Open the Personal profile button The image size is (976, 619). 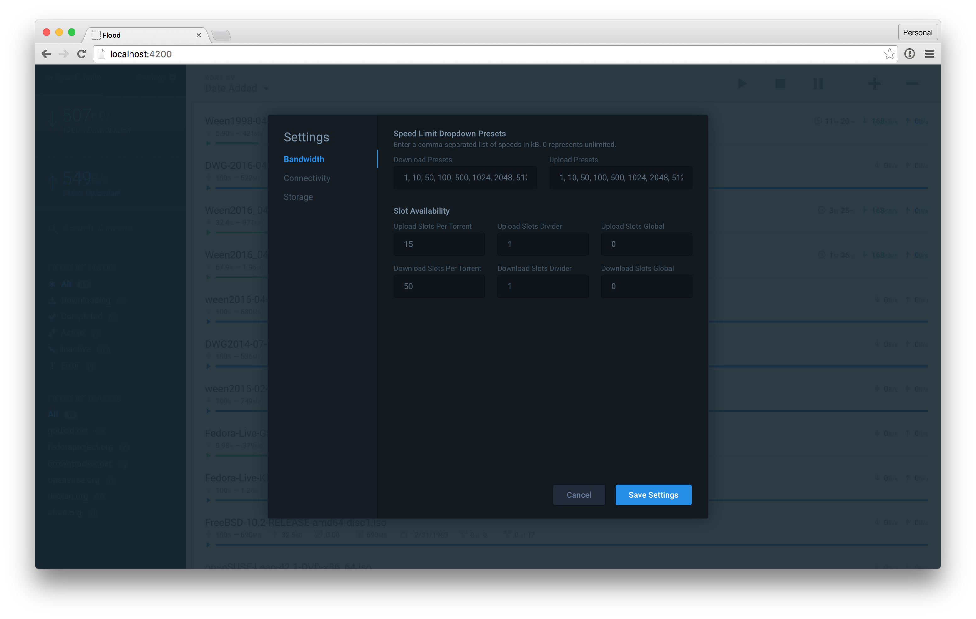click(x=917, y=32)
